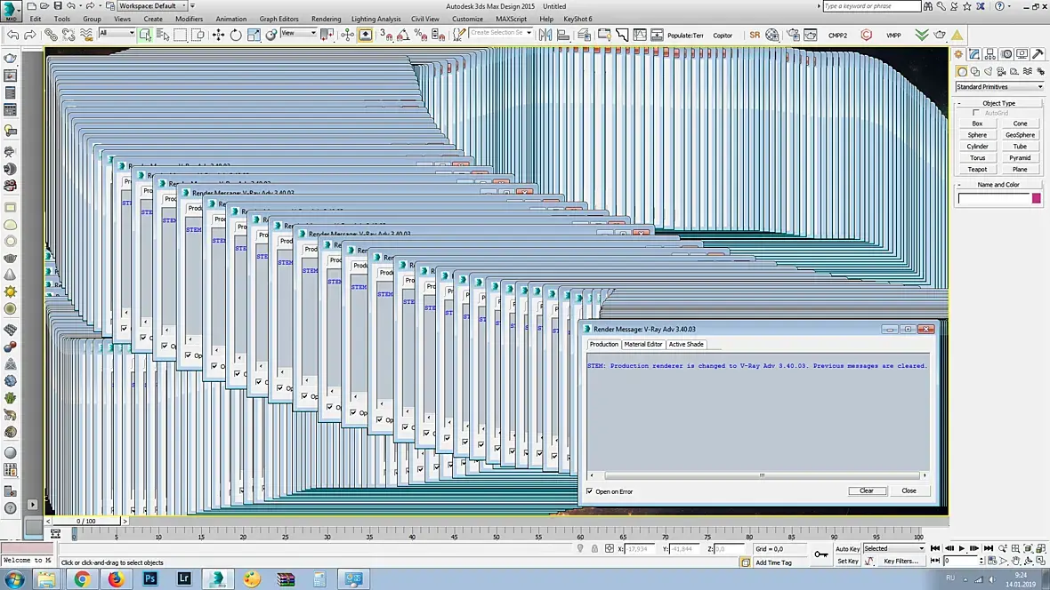Screen dimensions: 1050x590
Task: Select the Lights category in Create panel
Action: click(989, 71)
